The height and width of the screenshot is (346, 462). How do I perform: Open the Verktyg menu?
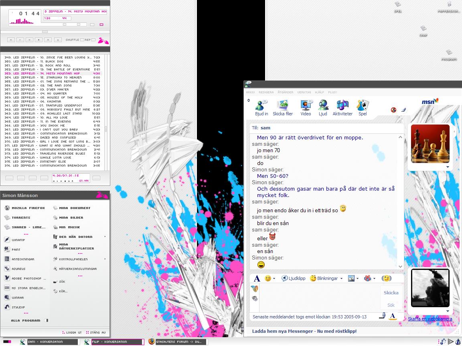(304, 93)
